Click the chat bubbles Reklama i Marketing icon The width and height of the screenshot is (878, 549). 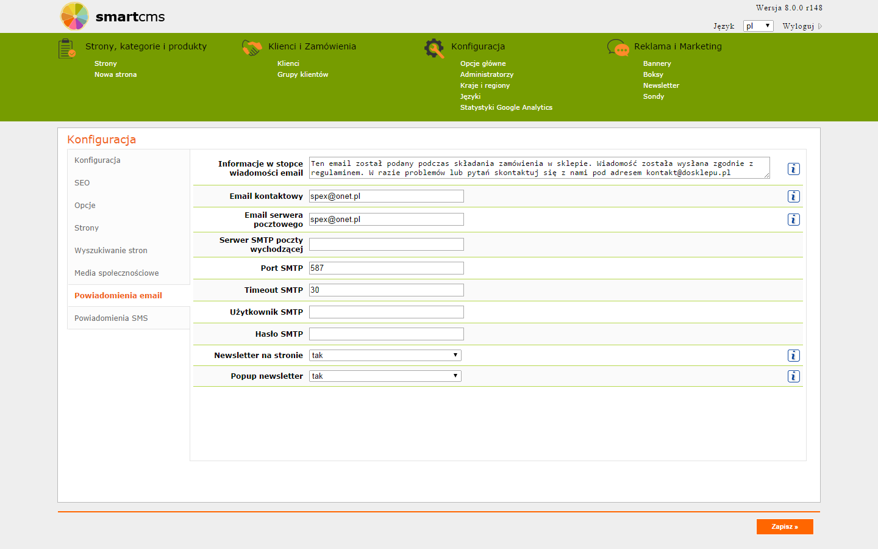tap(618, 48)
